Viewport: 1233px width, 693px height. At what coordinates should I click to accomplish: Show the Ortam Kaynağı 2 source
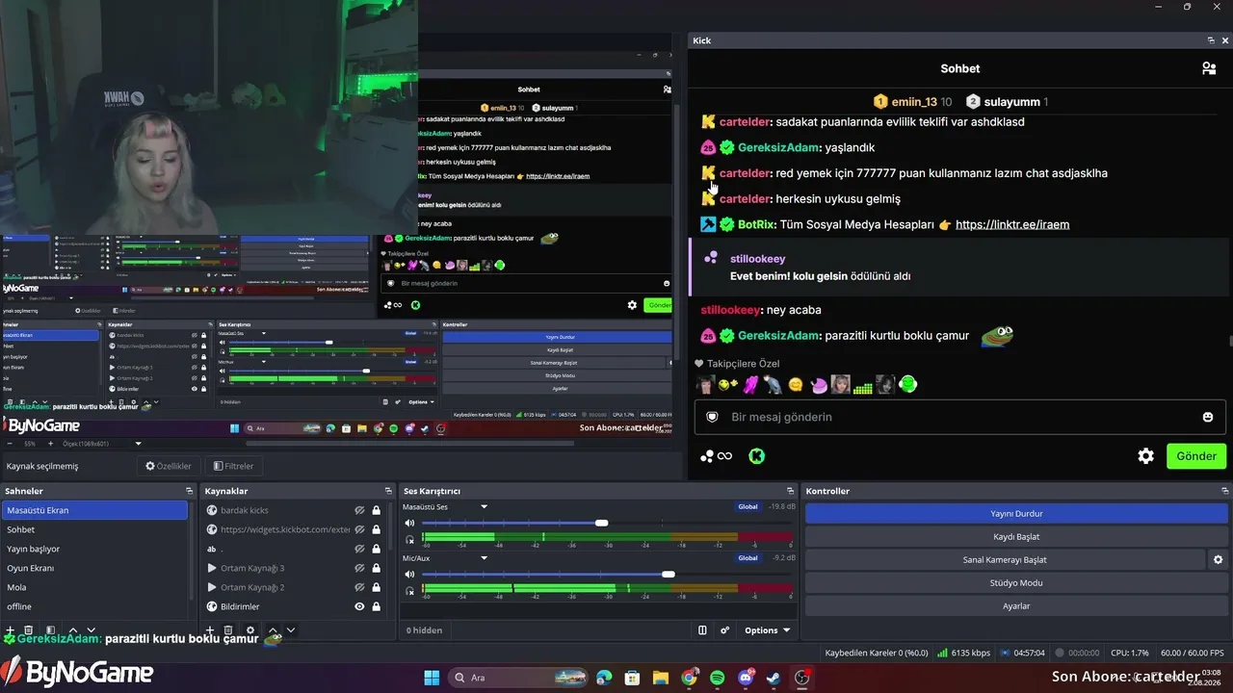coord(359,587)
